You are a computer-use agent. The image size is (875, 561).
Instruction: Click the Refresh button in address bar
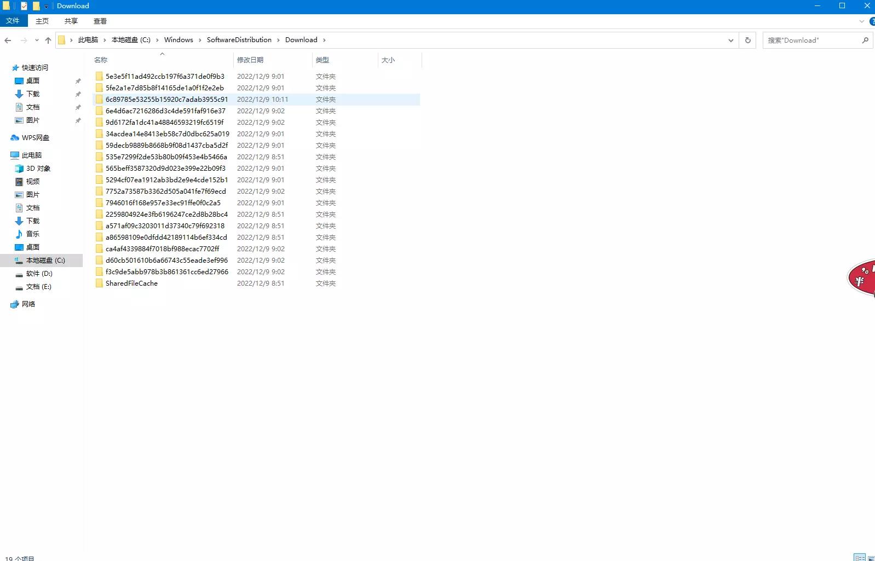(747, 40)
